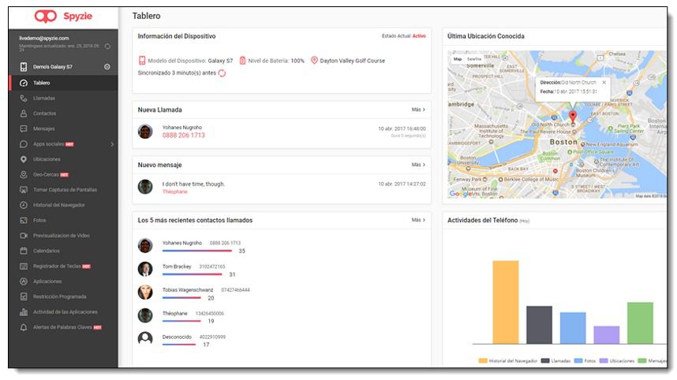Open Alertas de Palabras Claves bell icon
The height and width of the screenshot is (380, 677).
tap(24, 327)
